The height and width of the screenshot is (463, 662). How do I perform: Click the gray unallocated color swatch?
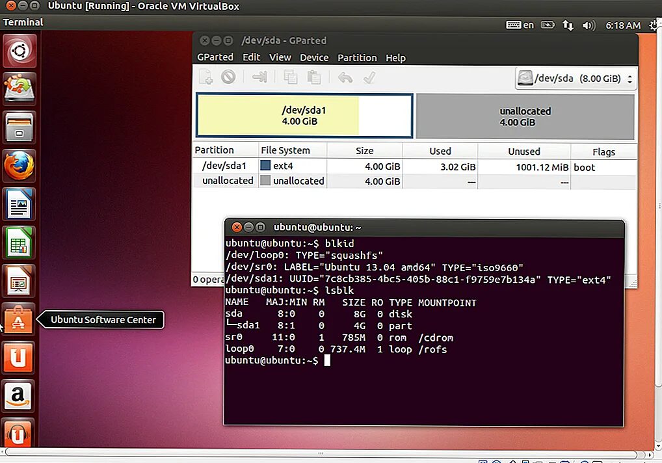tap(265, 181)
